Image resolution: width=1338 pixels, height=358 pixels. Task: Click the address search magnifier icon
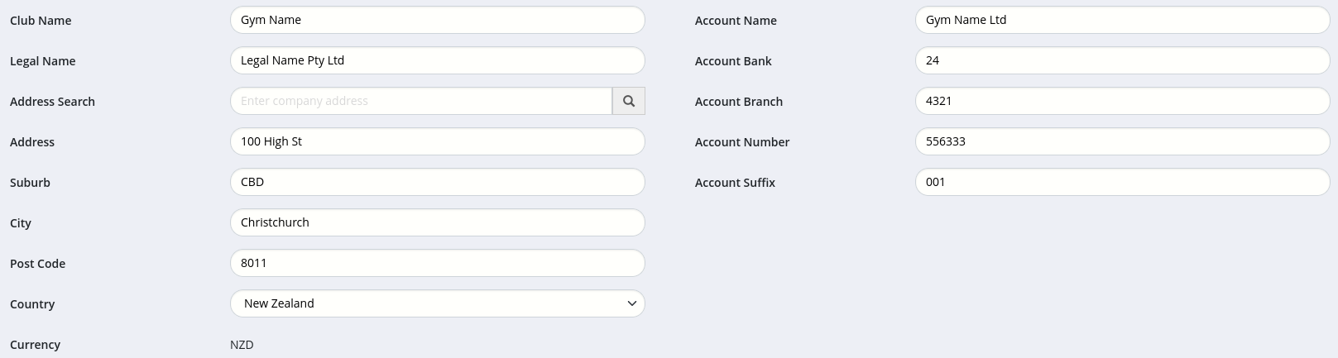[x=629, y=101]
